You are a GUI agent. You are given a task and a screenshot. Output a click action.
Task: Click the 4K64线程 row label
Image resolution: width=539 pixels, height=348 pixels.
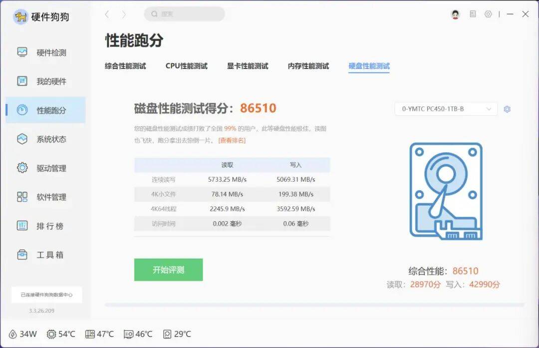pos(164,209)
